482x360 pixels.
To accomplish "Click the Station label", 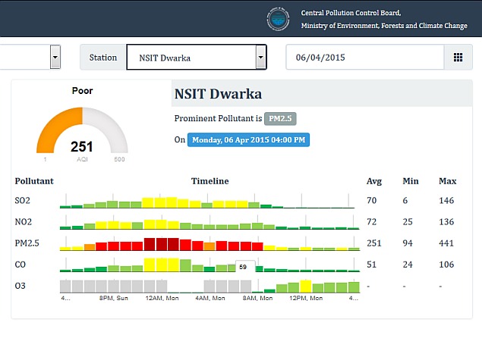I will 103,58.
